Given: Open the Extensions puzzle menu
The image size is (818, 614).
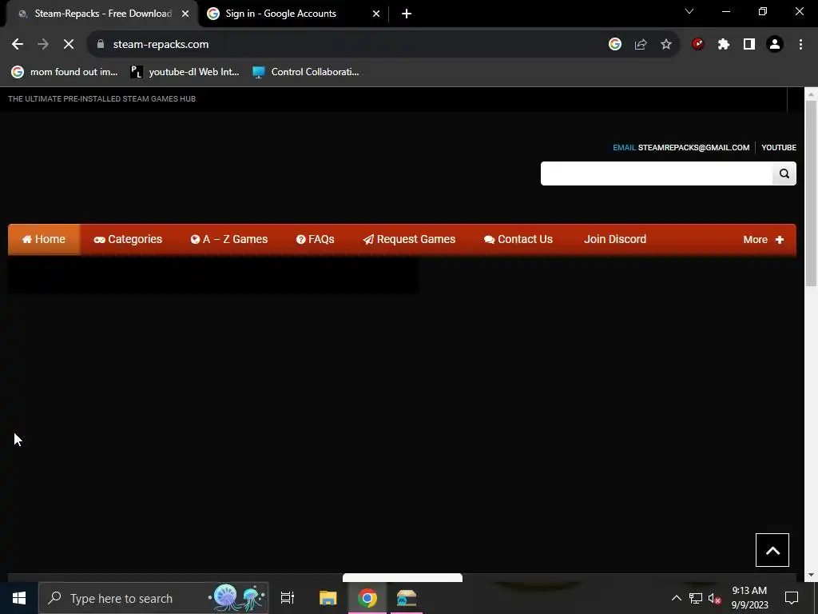Looking at the screenshot, I should (x=724, y=45).
